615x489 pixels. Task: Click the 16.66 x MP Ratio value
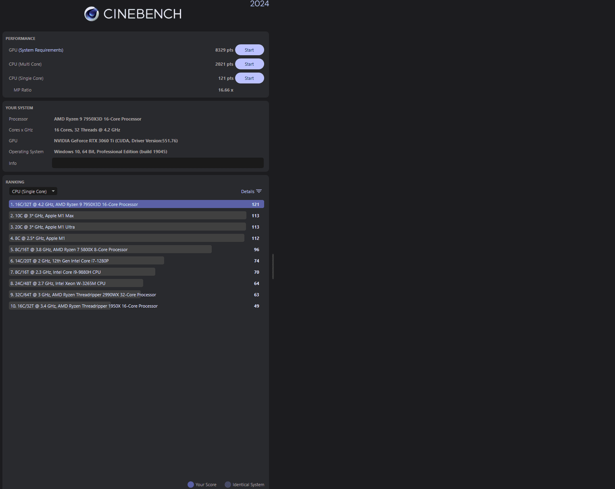tap(226, 90)
